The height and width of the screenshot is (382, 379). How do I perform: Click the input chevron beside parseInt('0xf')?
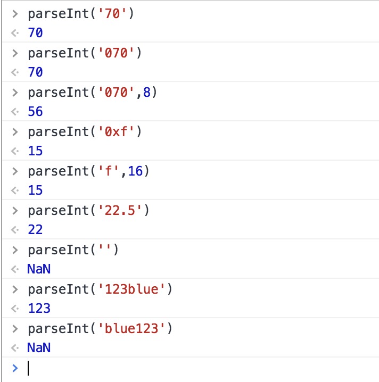click(15, 132)
